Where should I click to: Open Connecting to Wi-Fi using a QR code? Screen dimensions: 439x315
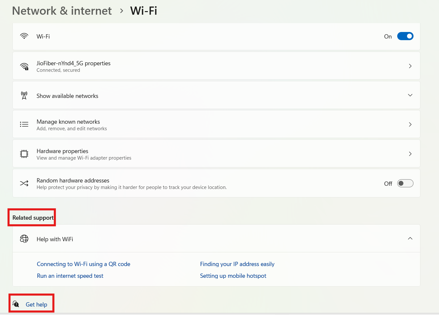click(84, 264)
